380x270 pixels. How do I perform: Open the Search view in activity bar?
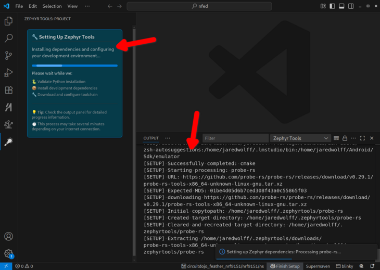click(8, 38)
